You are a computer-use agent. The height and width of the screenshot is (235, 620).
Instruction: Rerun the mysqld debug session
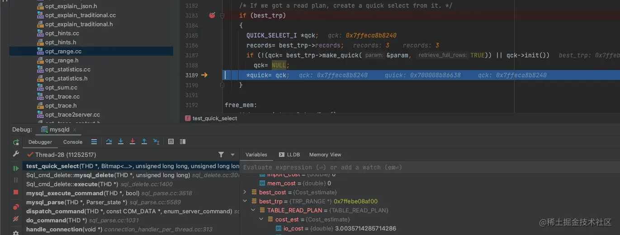[16, 142]
